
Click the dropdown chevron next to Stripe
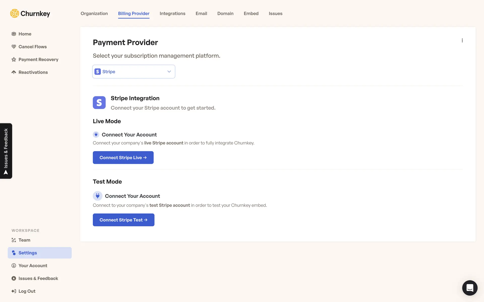pos(169,72)
